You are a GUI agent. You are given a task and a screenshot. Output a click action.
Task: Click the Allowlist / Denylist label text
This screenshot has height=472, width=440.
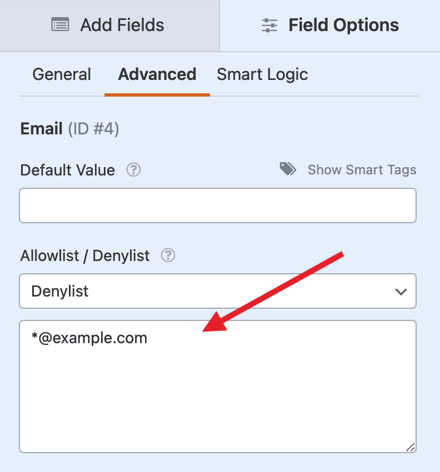[85, 256]
